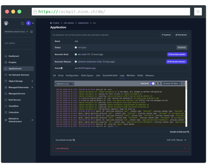207x168 pixels.
Task: Expand the Löschaktionen section
Action: [x=121, y=148]
